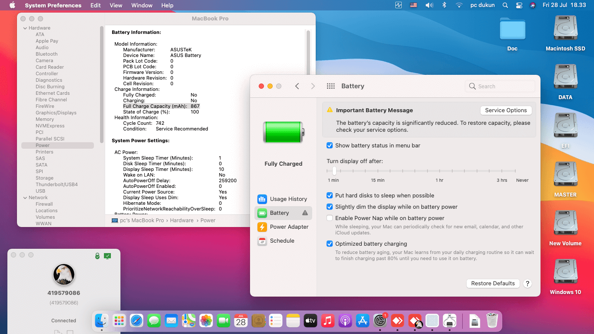Select Power Adapter in Battery sidebar
594x334 pixels.
(283, 227)
